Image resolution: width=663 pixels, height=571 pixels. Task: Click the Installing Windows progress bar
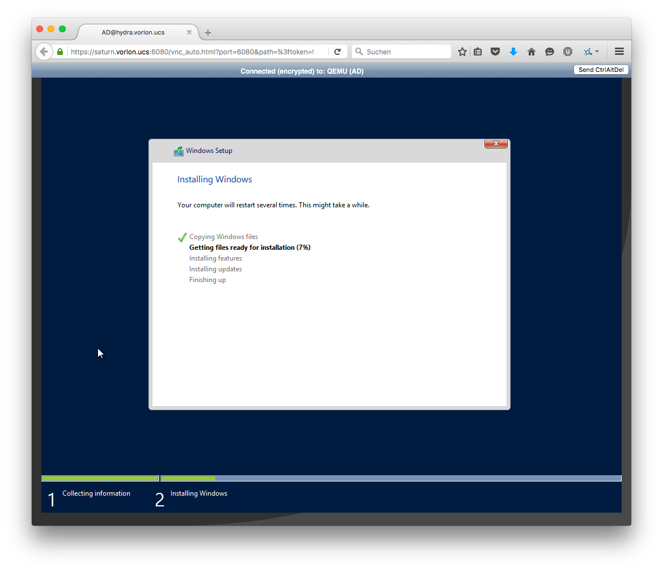390,479
